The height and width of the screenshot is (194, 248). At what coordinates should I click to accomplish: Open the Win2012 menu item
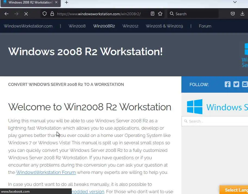click(130, 26)
